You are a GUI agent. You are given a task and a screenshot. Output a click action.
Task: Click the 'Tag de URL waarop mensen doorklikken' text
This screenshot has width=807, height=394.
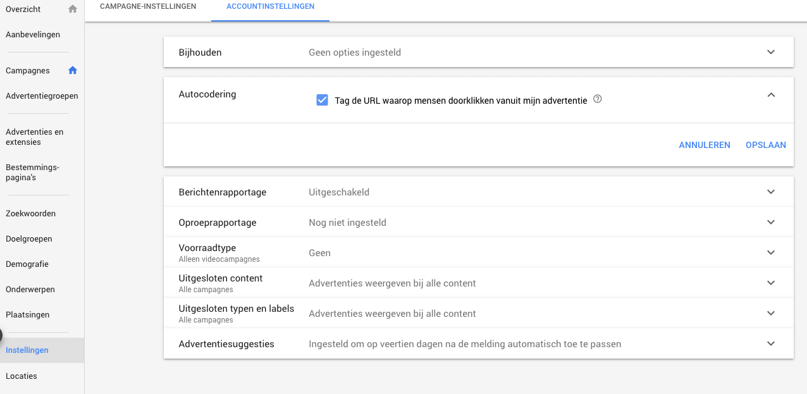461,100
